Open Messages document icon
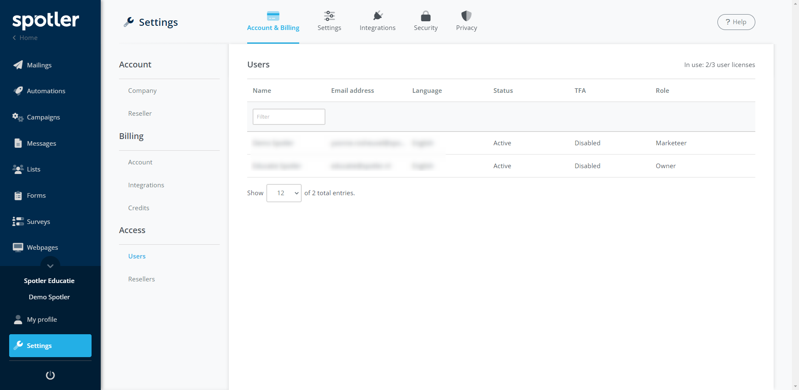This screenshot has height=390, width=799. (18, 143)
